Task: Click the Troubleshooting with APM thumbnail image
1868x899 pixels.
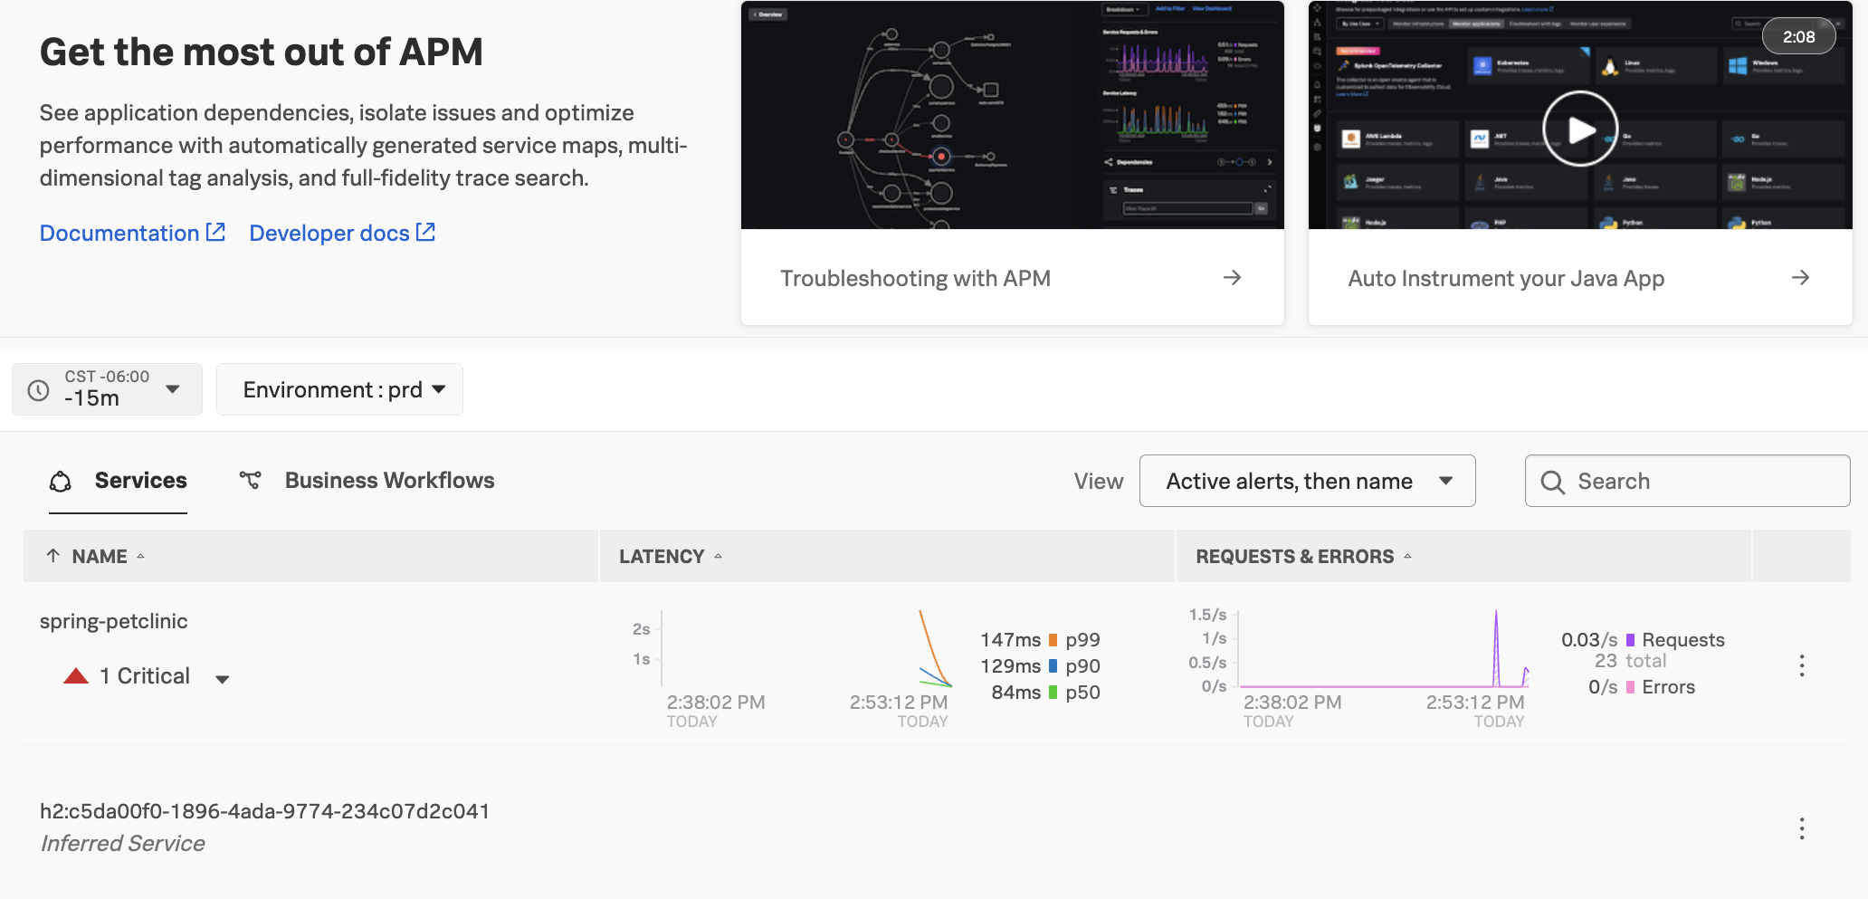Action: pyautogui.click(x=1012, y=115)
